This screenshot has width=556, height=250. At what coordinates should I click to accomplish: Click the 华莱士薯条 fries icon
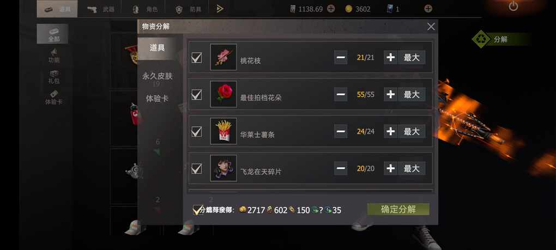[223, 131]
